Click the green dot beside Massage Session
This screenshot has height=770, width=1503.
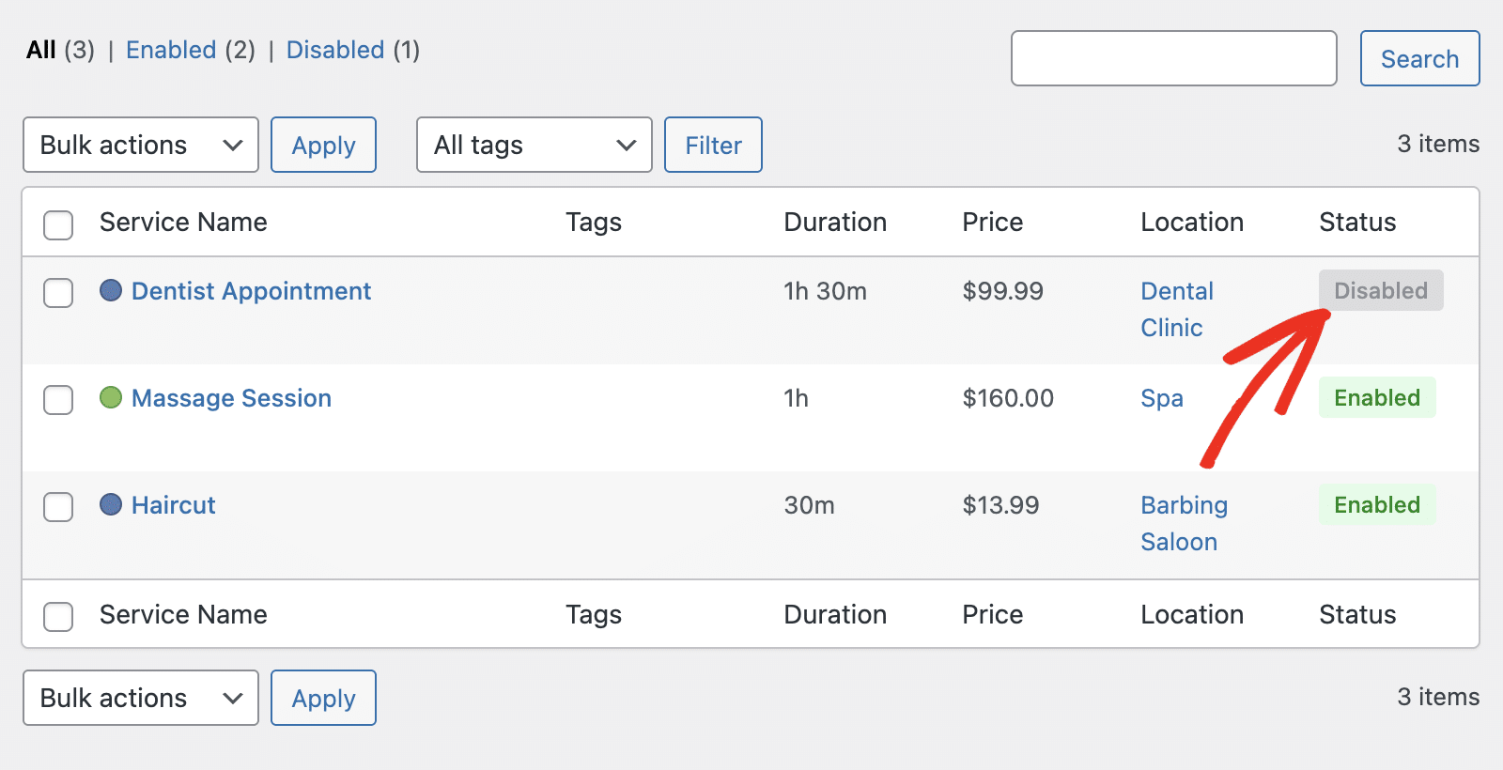(x=111, y=398)
